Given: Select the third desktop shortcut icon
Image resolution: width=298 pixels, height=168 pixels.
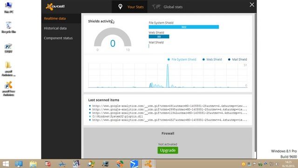Looking at the screenshot, I should tap(8, 48).
